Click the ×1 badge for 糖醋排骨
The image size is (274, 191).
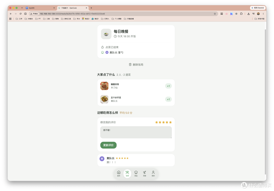(168, 86)
